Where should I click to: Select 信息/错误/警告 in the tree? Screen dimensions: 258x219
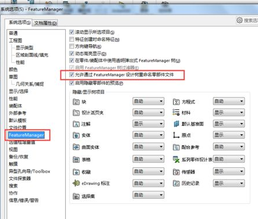click(24, 200)
